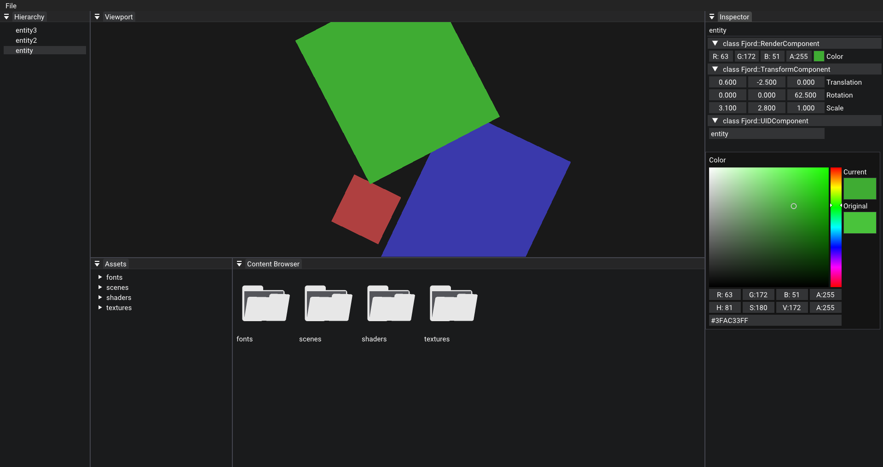This screenshot has width=883, height=467.
Task: Click the rainbow hue bar in color picker
Action: pos(836,227)
